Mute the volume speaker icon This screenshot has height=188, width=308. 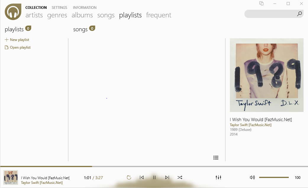pyautogui.click(x=252, y=177)
